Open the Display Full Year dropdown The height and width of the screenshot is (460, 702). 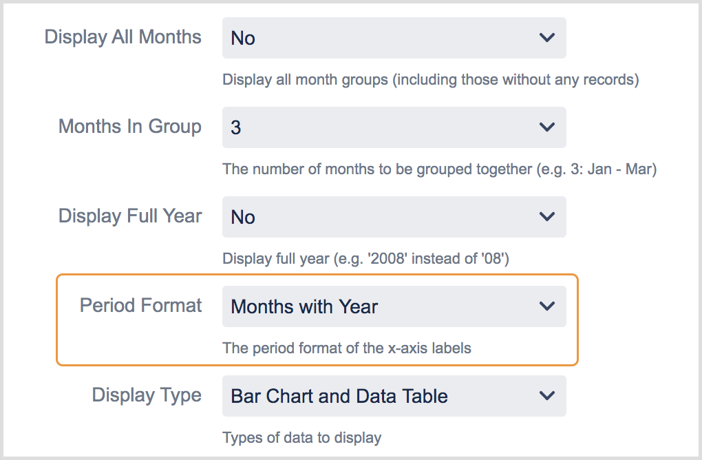coord(393,217)
